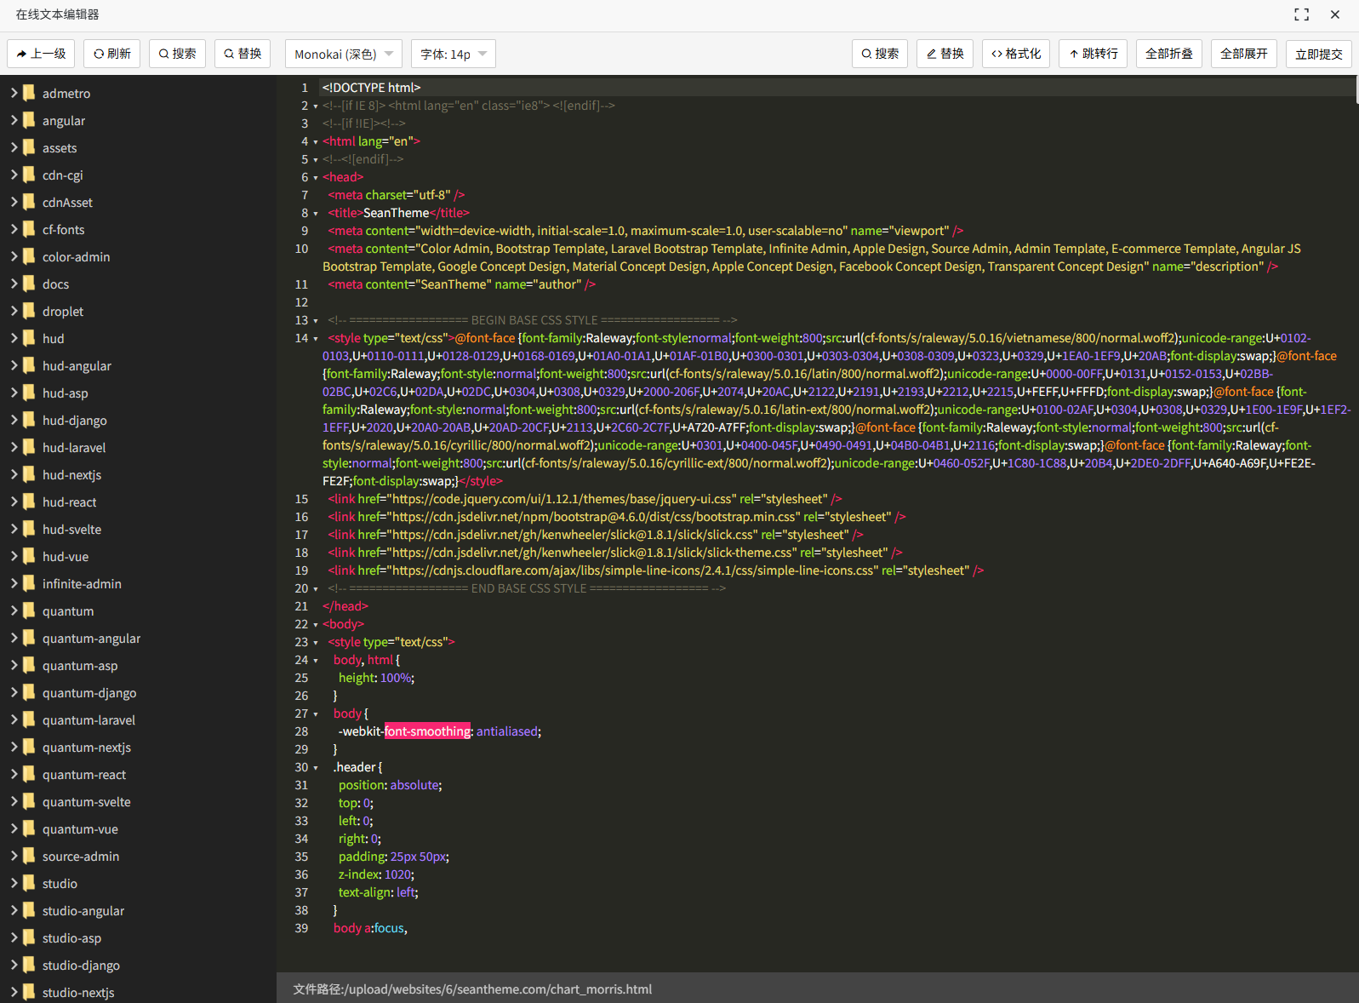This screenshot has height=1003, width=1359.
Task: Open the hud-django folder in tree
Action: click(74, 420)
